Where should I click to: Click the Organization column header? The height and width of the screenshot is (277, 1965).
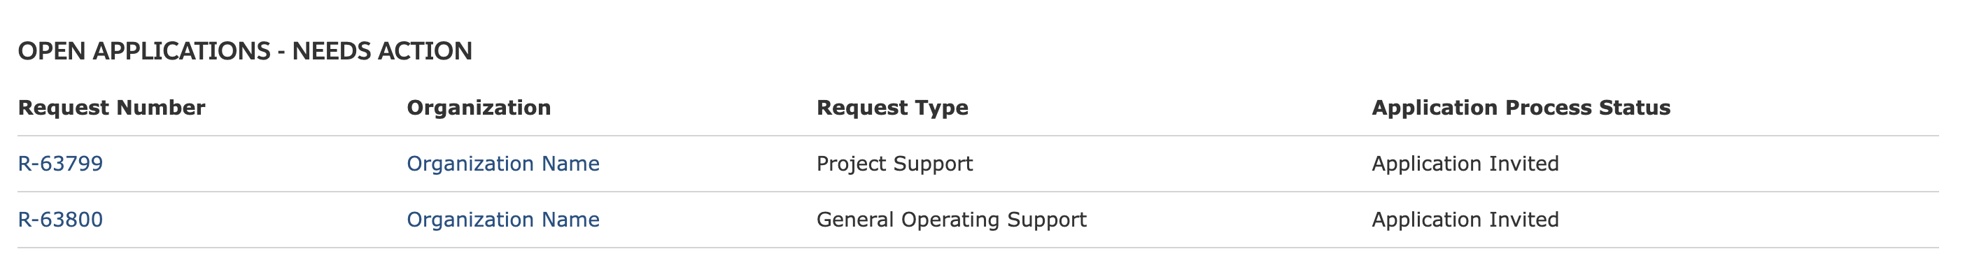click(478, 108)
